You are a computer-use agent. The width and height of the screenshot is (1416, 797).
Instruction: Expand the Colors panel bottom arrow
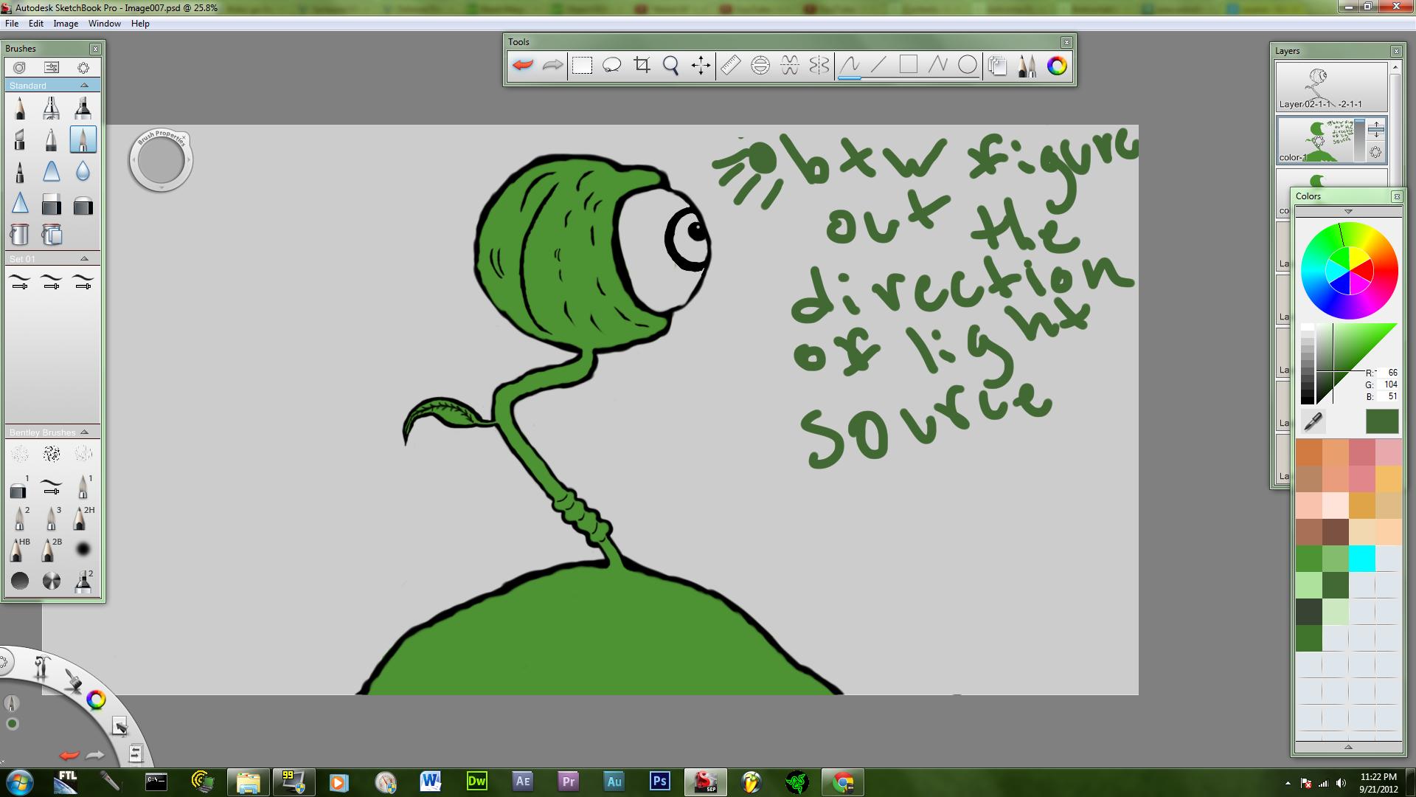click(x=1348, y=747)
